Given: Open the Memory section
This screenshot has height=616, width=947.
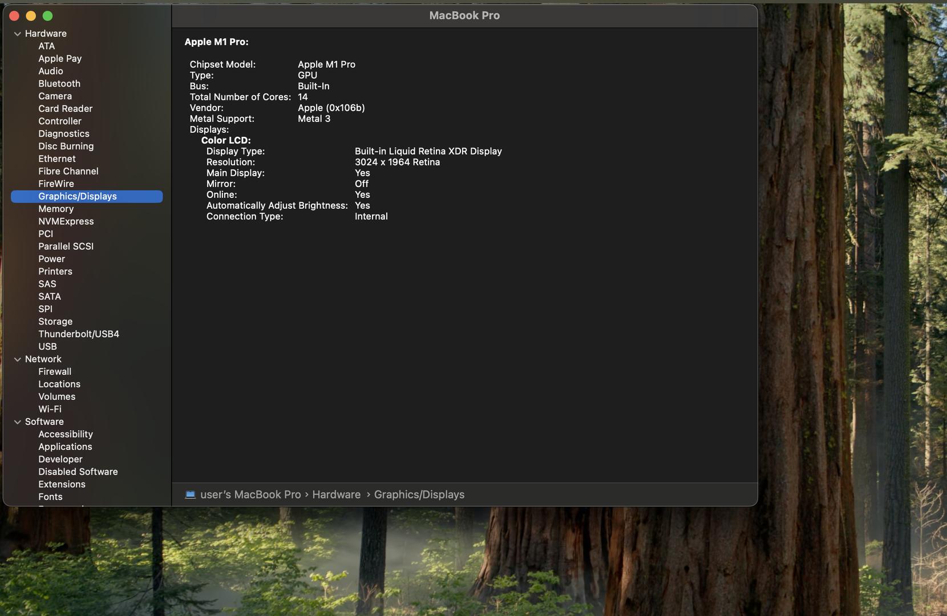Looking at the screenshot, I should coord(56,209).
